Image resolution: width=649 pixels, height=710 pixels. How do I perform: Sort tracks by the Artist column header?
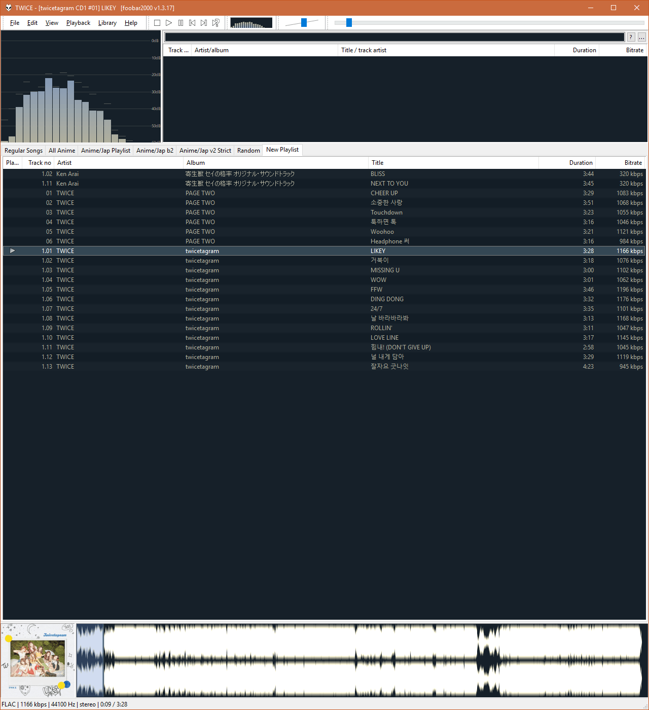tap(64, 162)
